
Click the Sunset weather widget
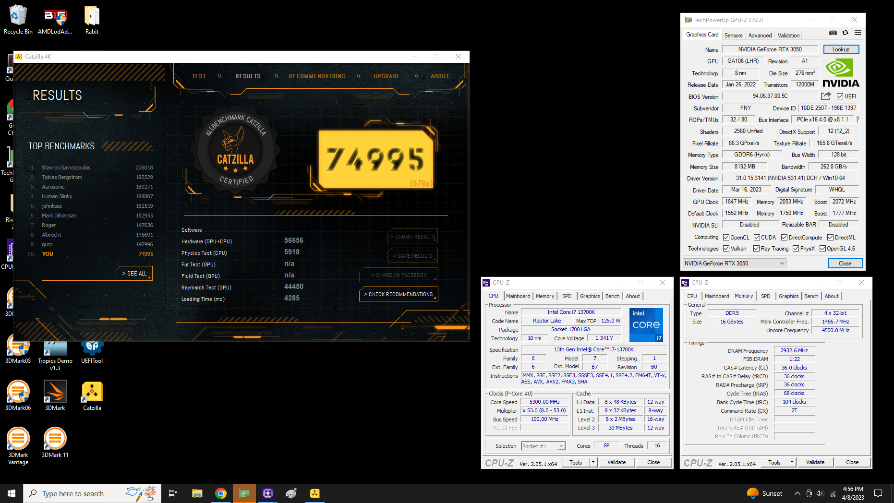(x=764, y=493)
